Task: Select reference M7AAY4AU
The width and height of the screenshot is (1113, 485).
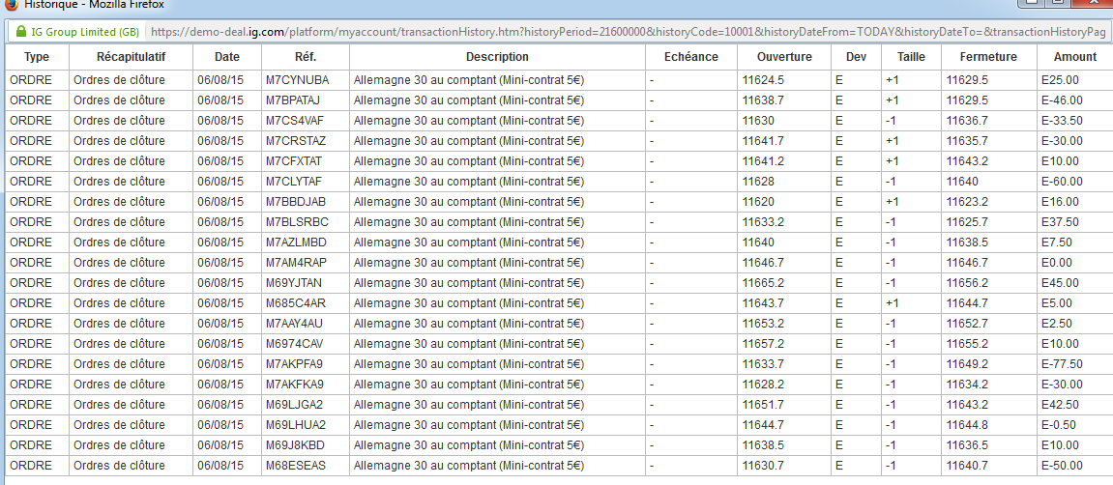Action: 295,324
